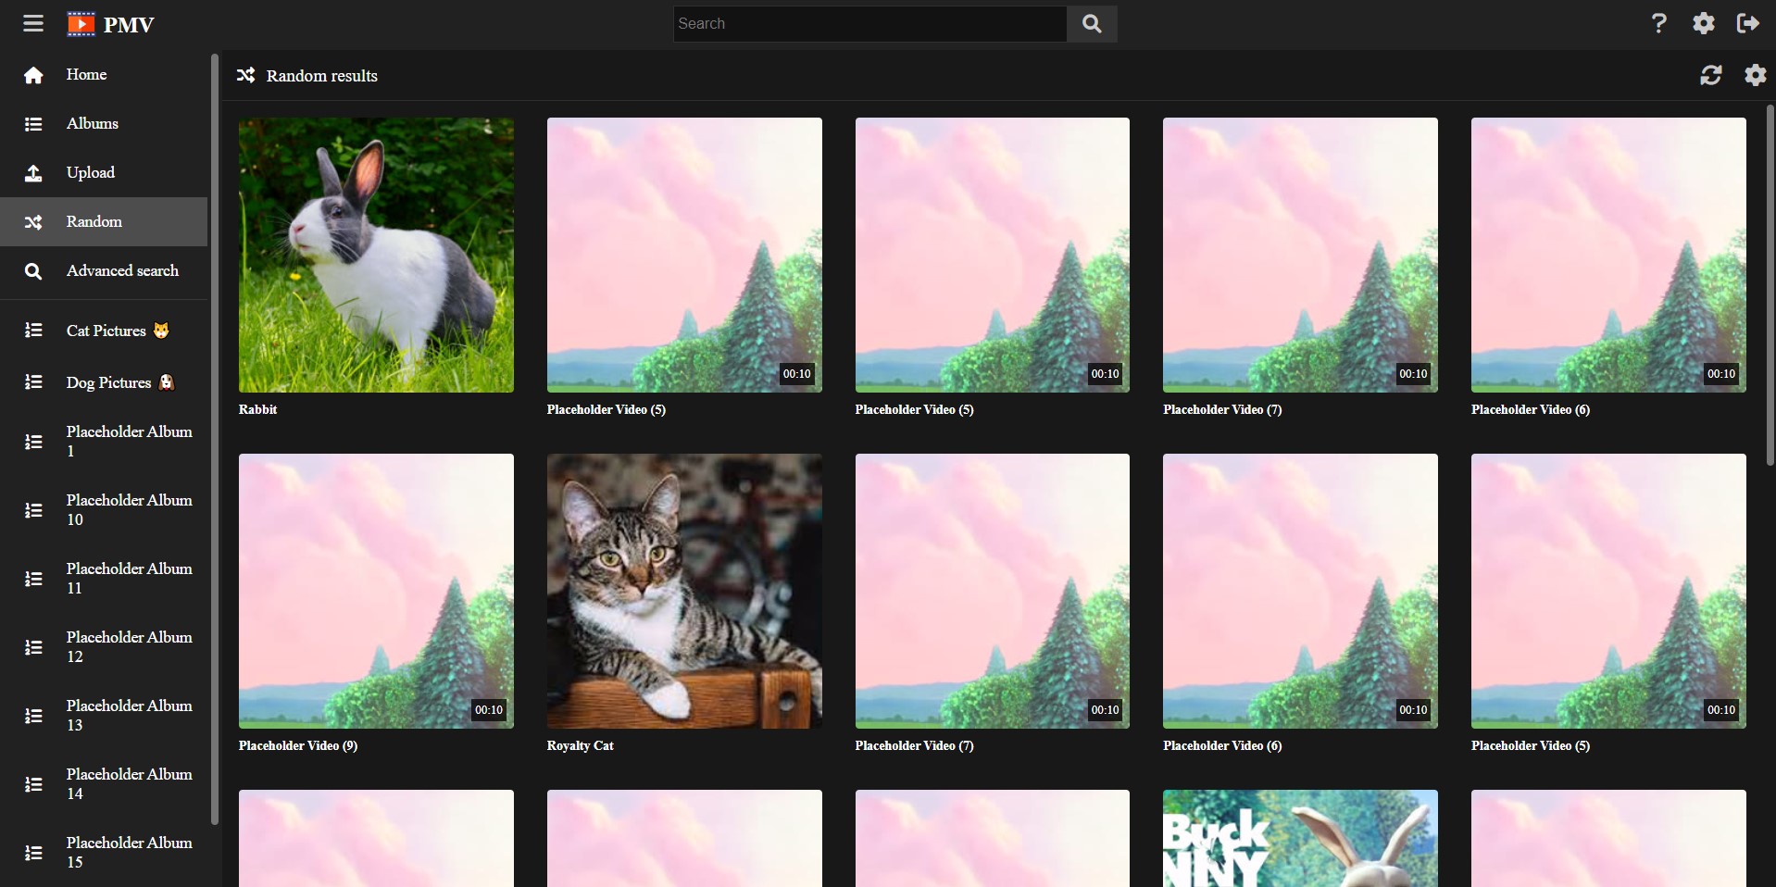Viewport: 1776px width, 887px height.
Task: Open Placeholder Video (9) thumbnail
Action: pyautogui.click(x=376, y=591)
